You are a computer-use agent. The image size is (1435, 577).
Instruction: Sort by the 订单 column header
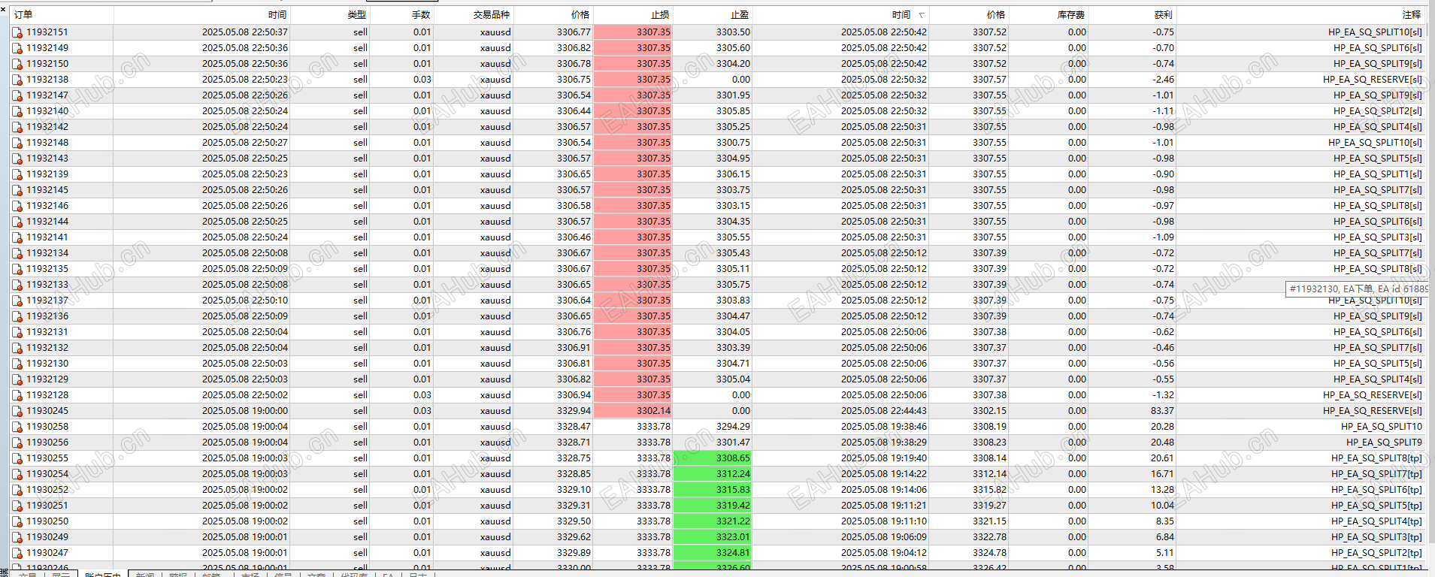pyautogui.click(x=62, y=15)
